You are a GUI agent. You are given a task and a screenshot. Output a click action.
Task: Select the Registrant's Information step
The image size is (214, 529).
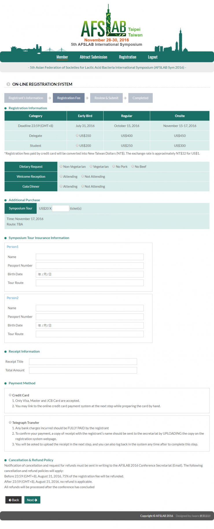26,98
